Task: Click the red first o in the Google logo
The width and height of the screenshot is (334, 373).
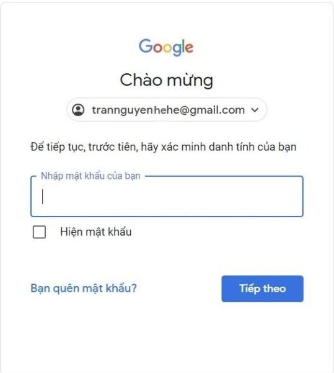Action: tap(157, 48)
